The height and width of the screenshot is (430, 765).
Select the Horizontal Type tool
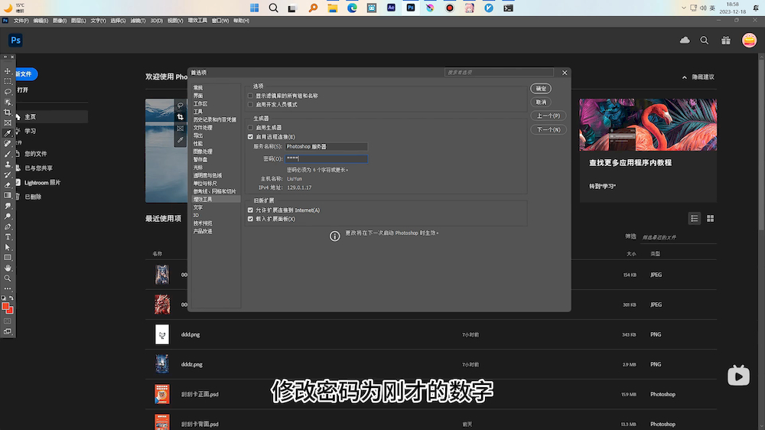8,237
